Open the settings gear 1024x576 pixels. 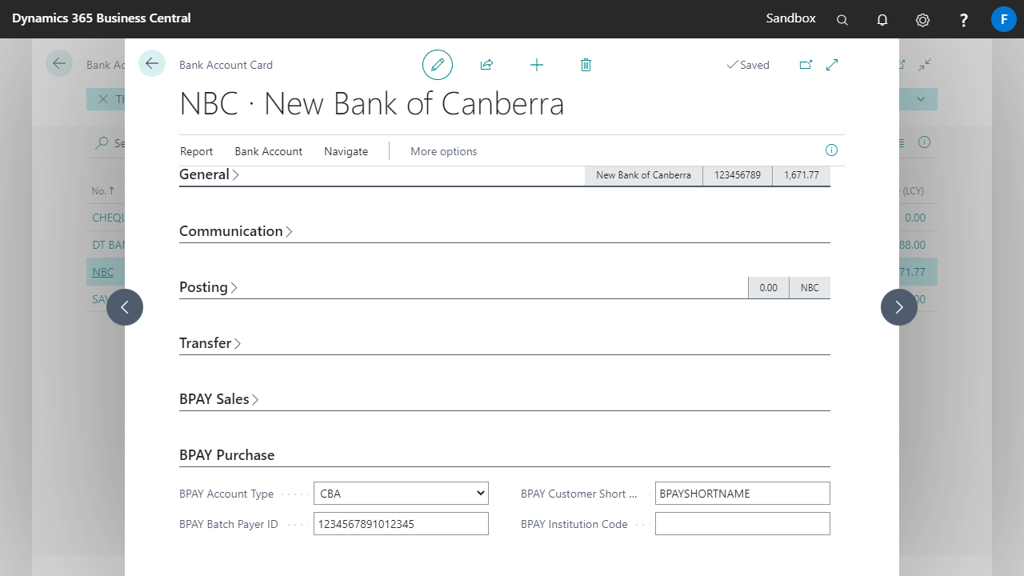(x=922, y=19)
